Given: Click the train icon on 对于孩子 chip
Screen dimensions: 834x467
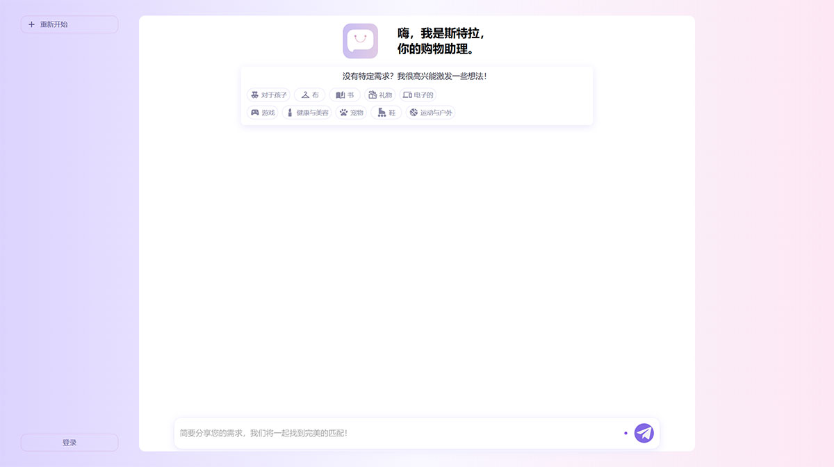Looking at the screenshot, I should pyautogui.click(x=254, y=95).
